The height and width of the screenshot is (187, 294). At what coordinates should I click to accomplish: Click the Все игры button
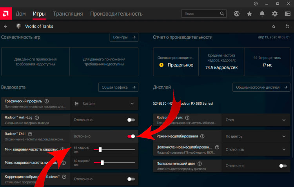[123, 37]
